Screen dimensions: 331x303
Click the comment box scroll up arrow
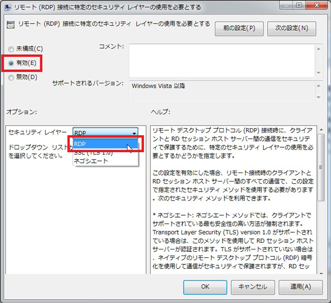click(318, 49)
